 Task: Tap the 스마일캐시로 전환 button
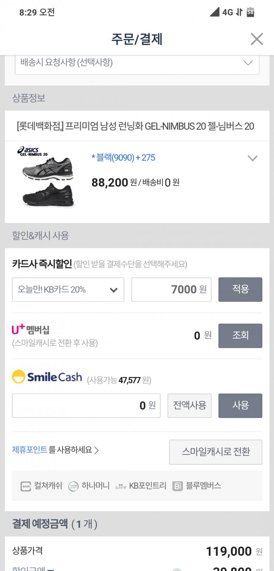pos(216,452)
